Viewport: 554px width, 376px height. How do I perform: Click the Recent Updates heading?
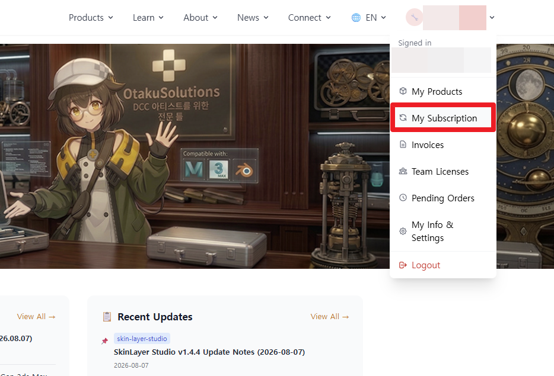155,317
